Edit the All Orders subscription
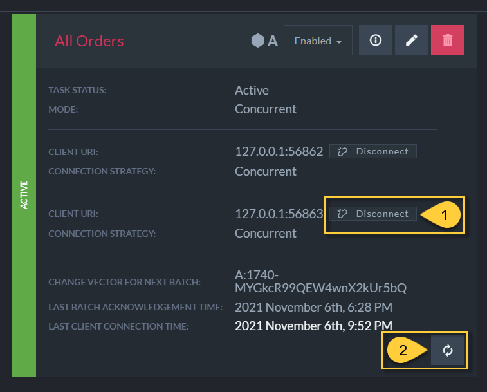The width and height of the screenshot is (487, 392). pos(412,41)
